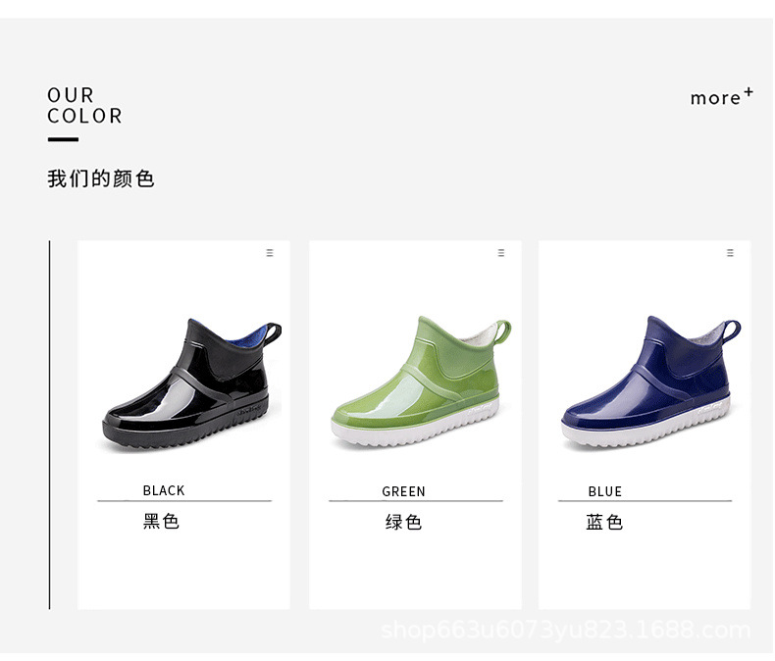The height and width of the screenshot is (661, 775).
Task: Click the 绿色 Chinese label
Action: [x=404, y=522]
